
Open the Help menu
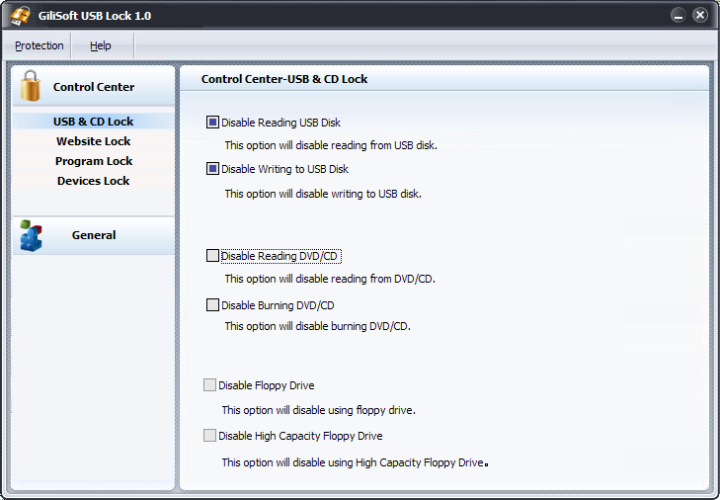click(101, 45)
